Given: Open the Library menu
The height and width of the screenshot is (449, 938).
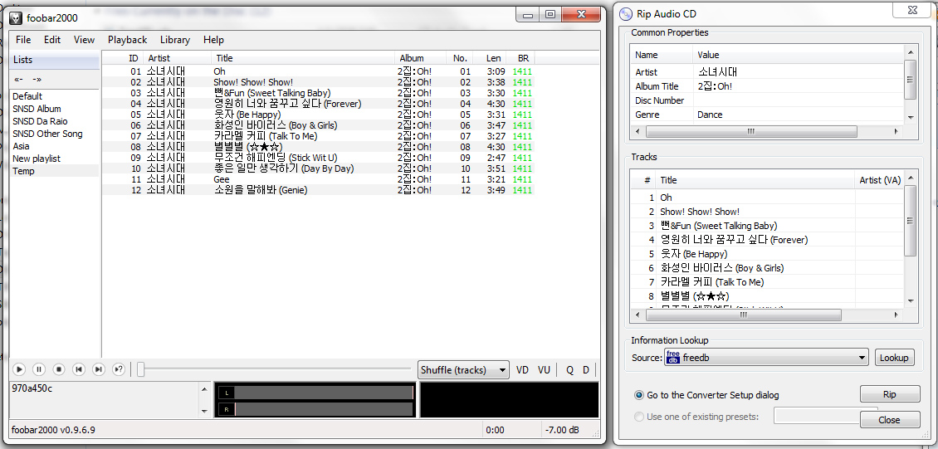Looking at the screenshot, I should 175,40.
